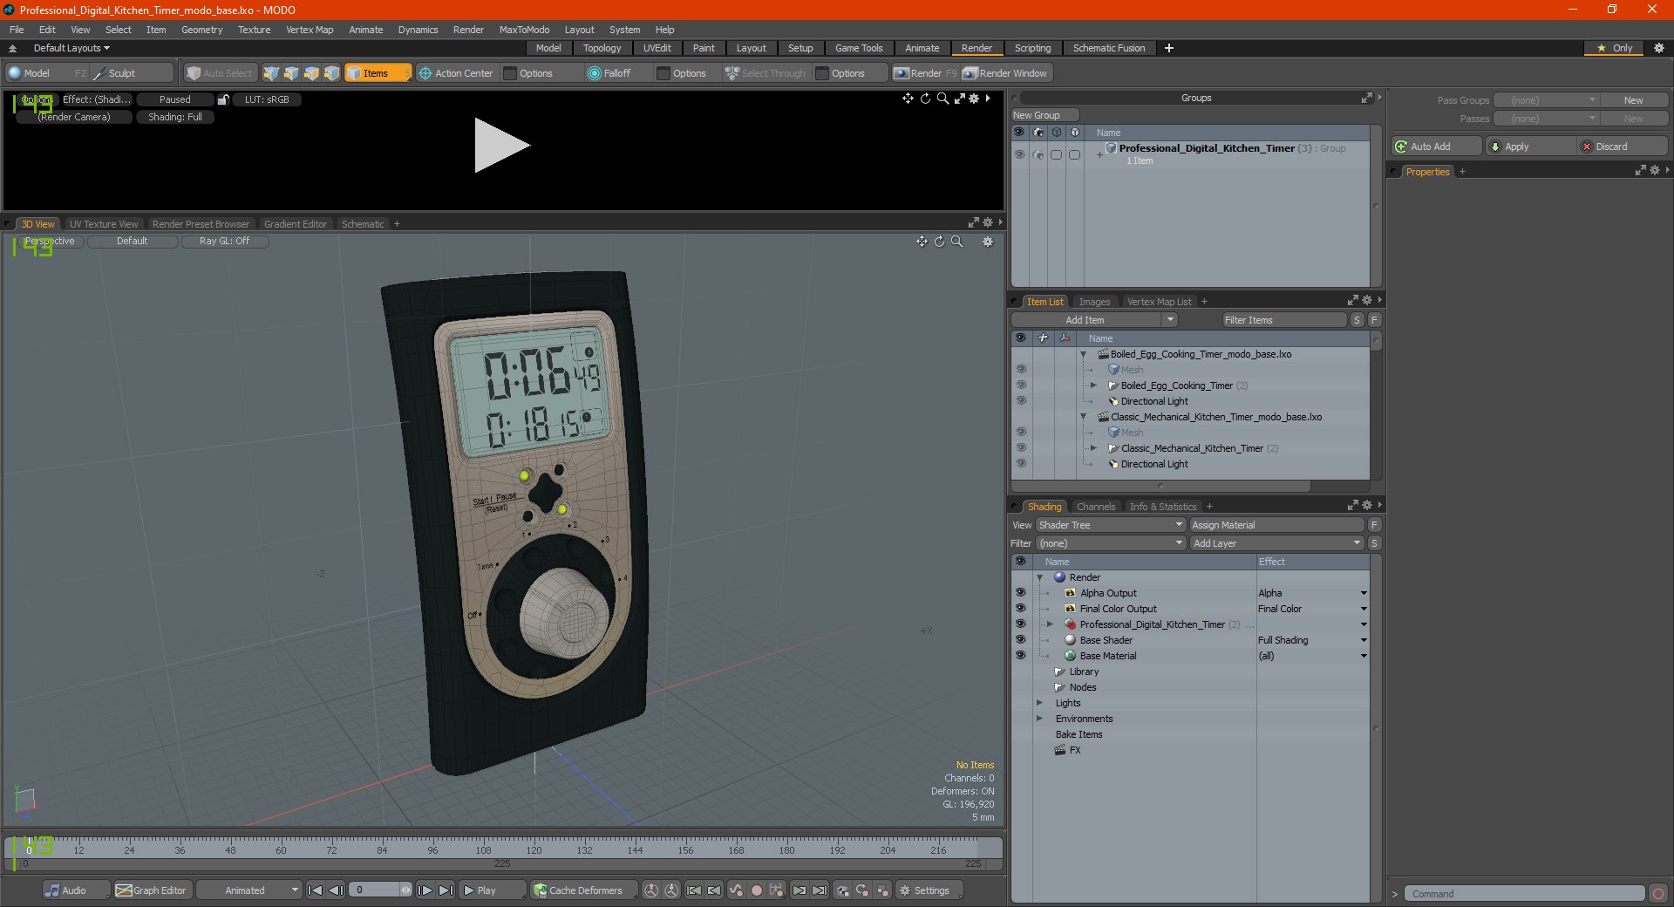Open 3D viewport settings gear
Screen dimensions: 1674x907
[988, 242]
